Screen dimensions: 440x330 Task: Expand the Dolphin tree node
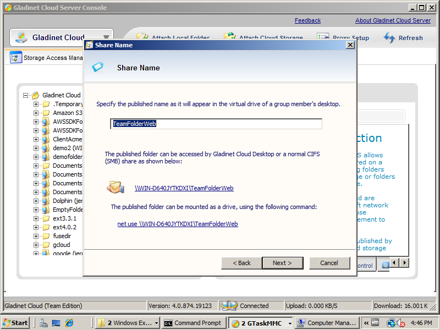pos(36,201)
